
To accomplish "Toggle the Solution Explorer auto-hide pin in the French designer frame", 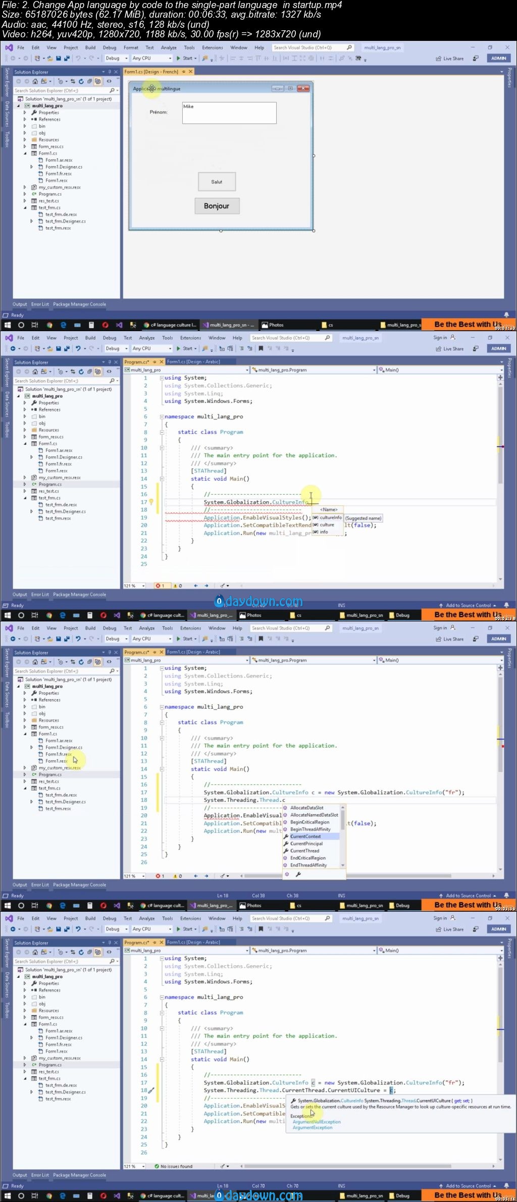I will point(110,72).
